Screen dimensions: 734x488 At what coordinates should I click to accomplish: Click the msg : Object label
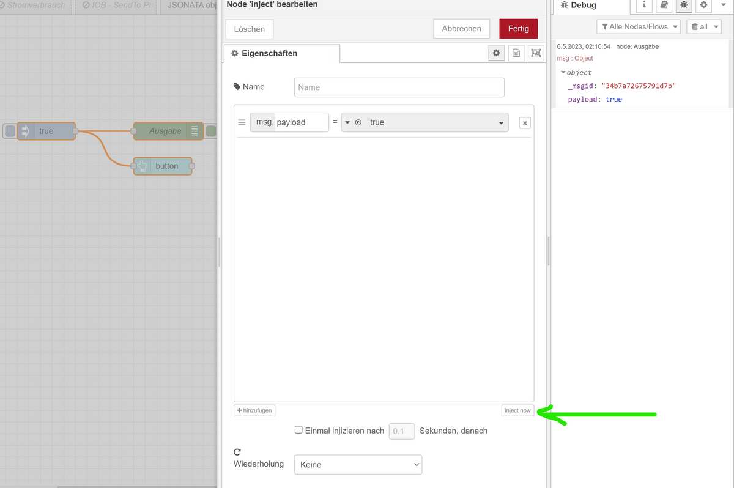click(x=575, y=59)
